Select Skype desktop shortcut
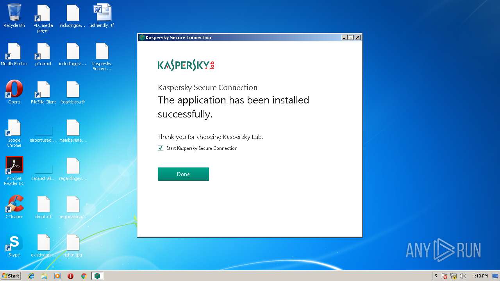This screenshot has width=500, height=281. 14,245
